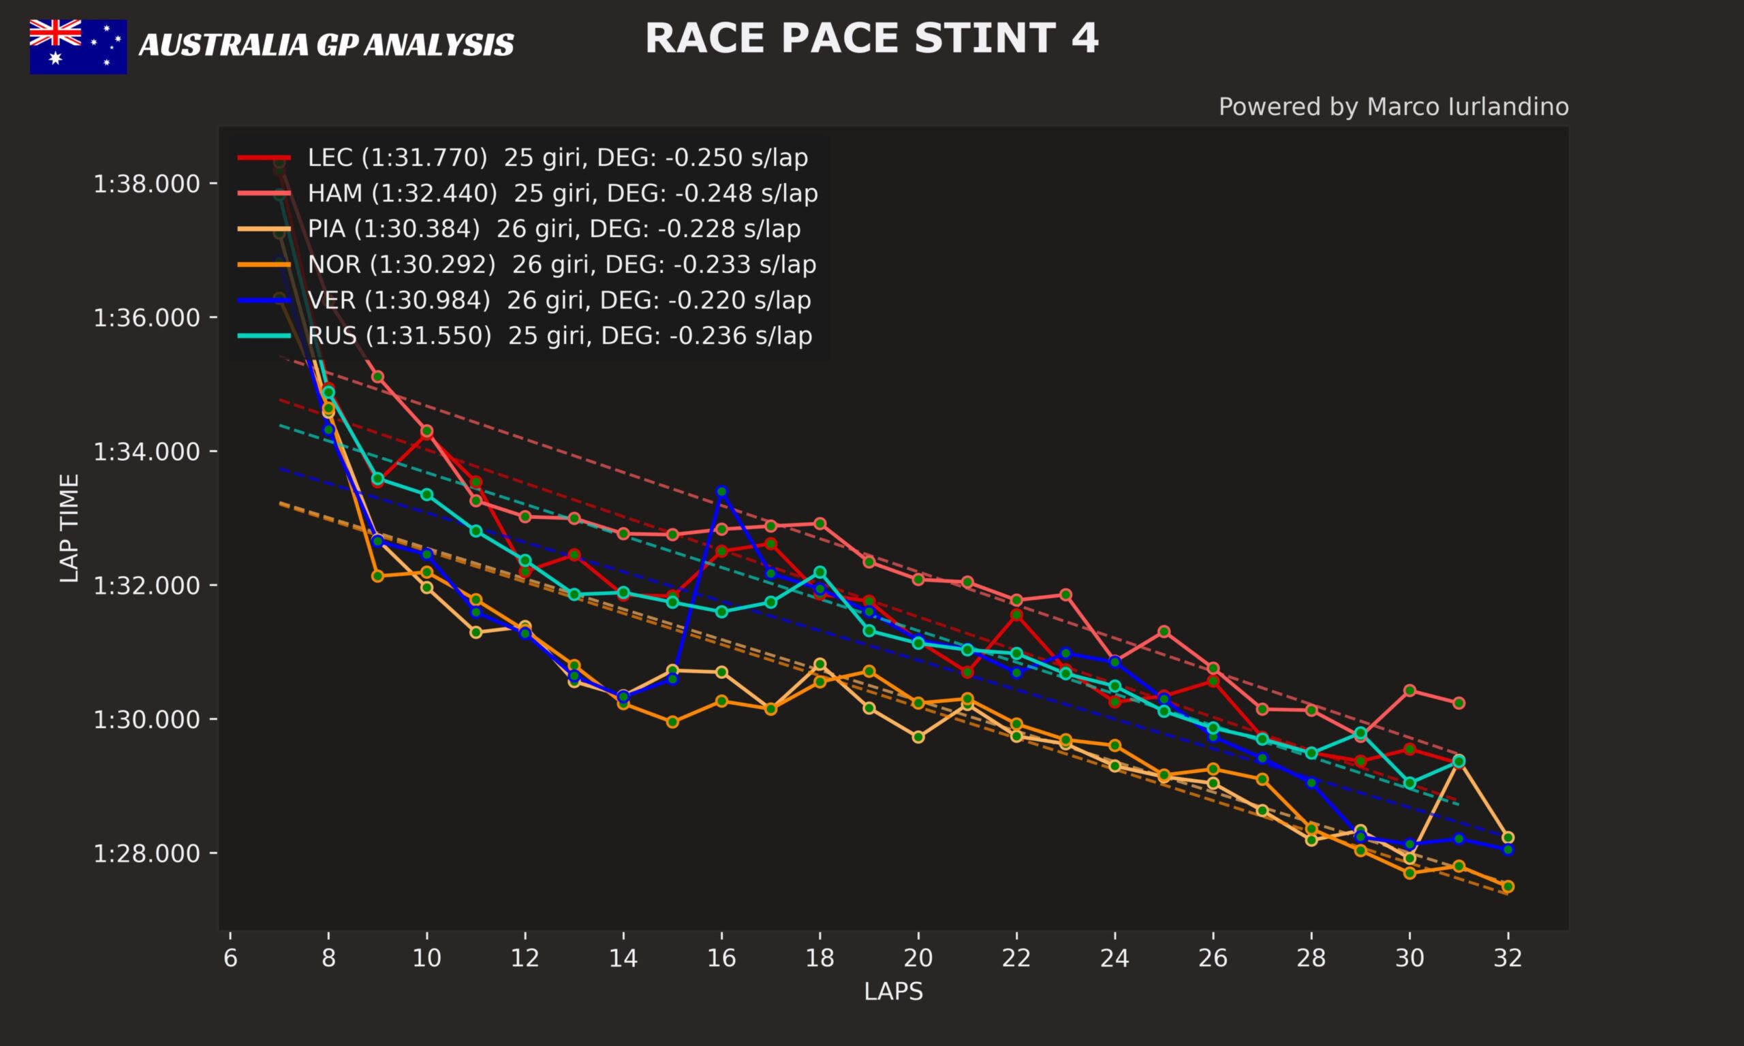Click the blue VER spike marker at lap 16
1744x1046 pixels.
pyautogui.click(x=721, y=491)
